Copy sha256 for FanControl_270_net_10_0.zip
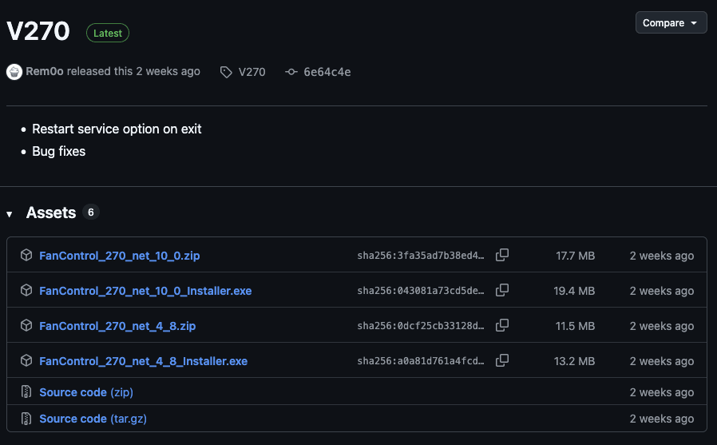The image size is (717, 445). click(x=502, y=255)
